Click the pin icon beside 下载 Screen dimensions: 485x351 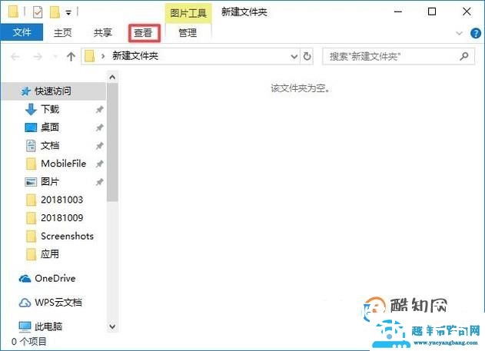(x=99, y=109)
